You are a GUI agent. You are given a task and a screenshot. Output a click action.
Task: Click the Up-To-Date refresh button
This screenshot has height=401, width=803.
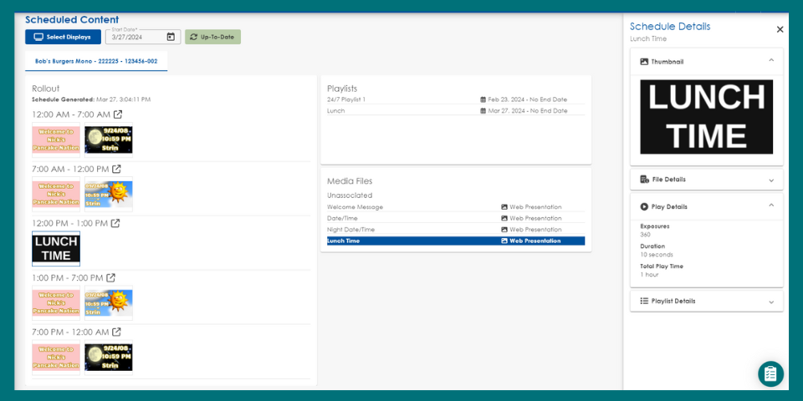coord(212,37)
